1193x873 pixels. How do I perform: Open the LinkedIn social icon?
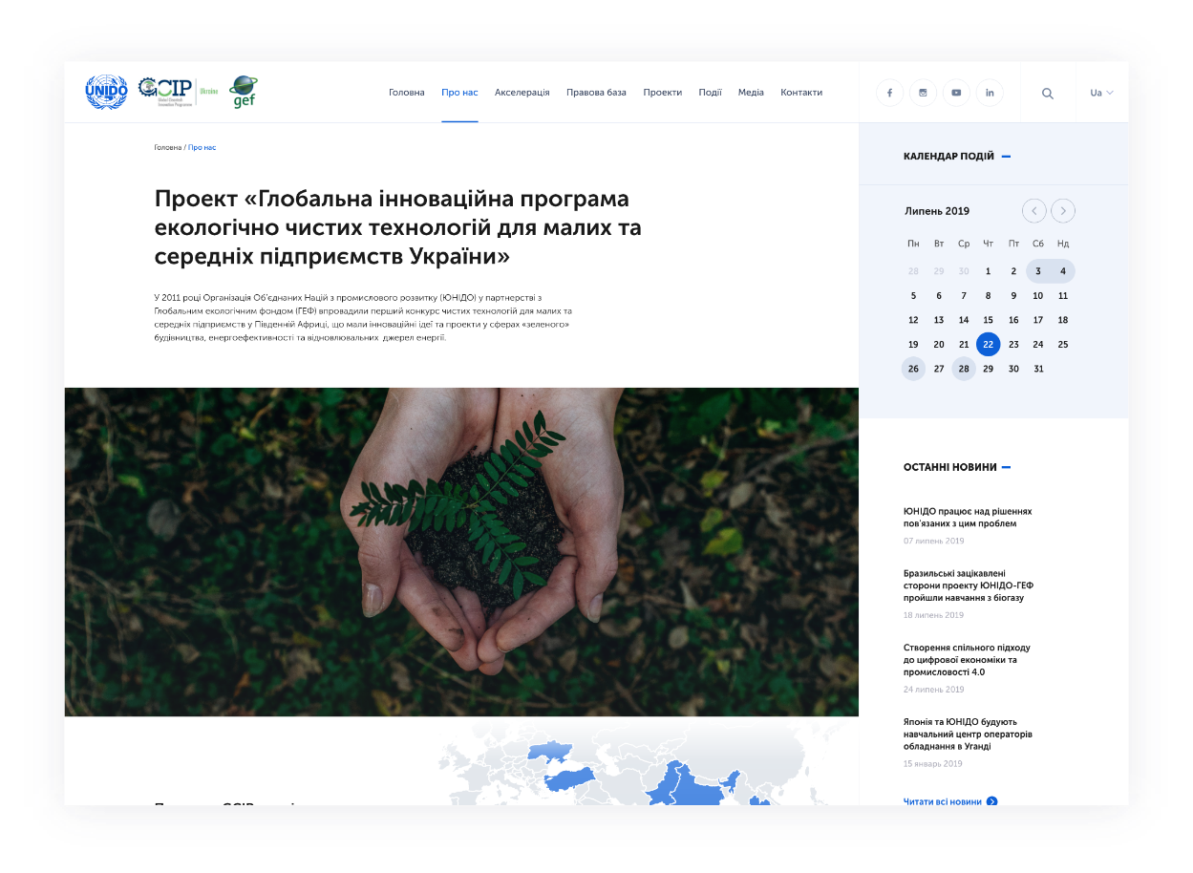coord(990,93)
